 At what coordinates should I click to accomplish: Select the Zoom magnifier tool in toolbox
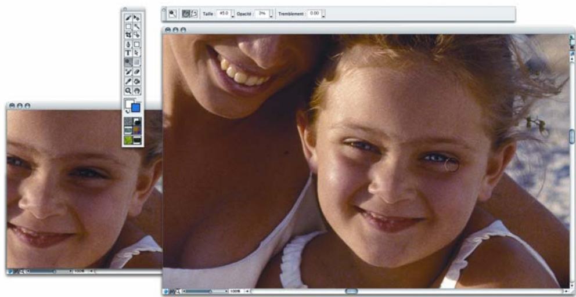[x=128, y=90]
